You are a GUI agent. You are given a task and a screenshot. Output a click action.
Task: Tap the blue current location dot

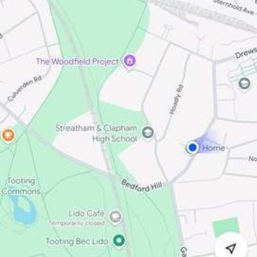tap(193, 147)
